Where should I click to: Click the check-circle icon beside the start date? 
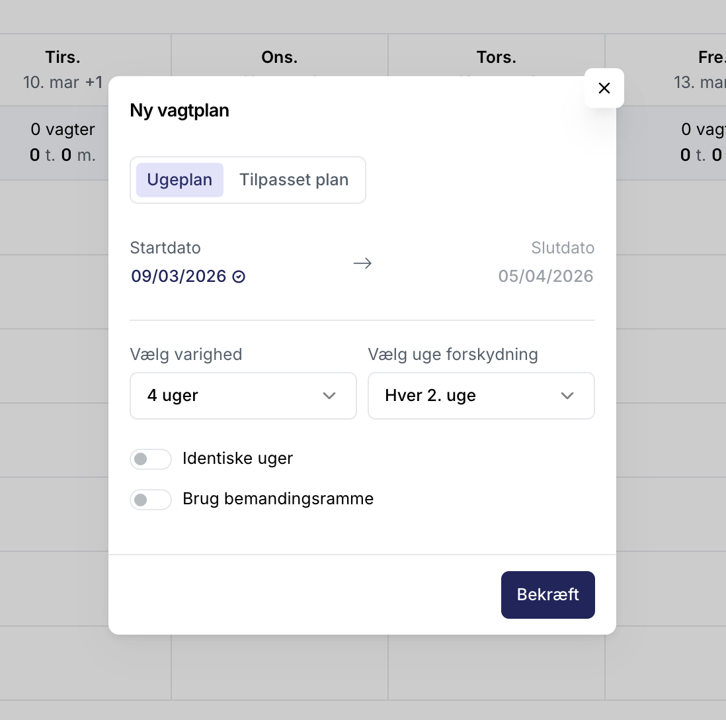click(x=239, y=277)
